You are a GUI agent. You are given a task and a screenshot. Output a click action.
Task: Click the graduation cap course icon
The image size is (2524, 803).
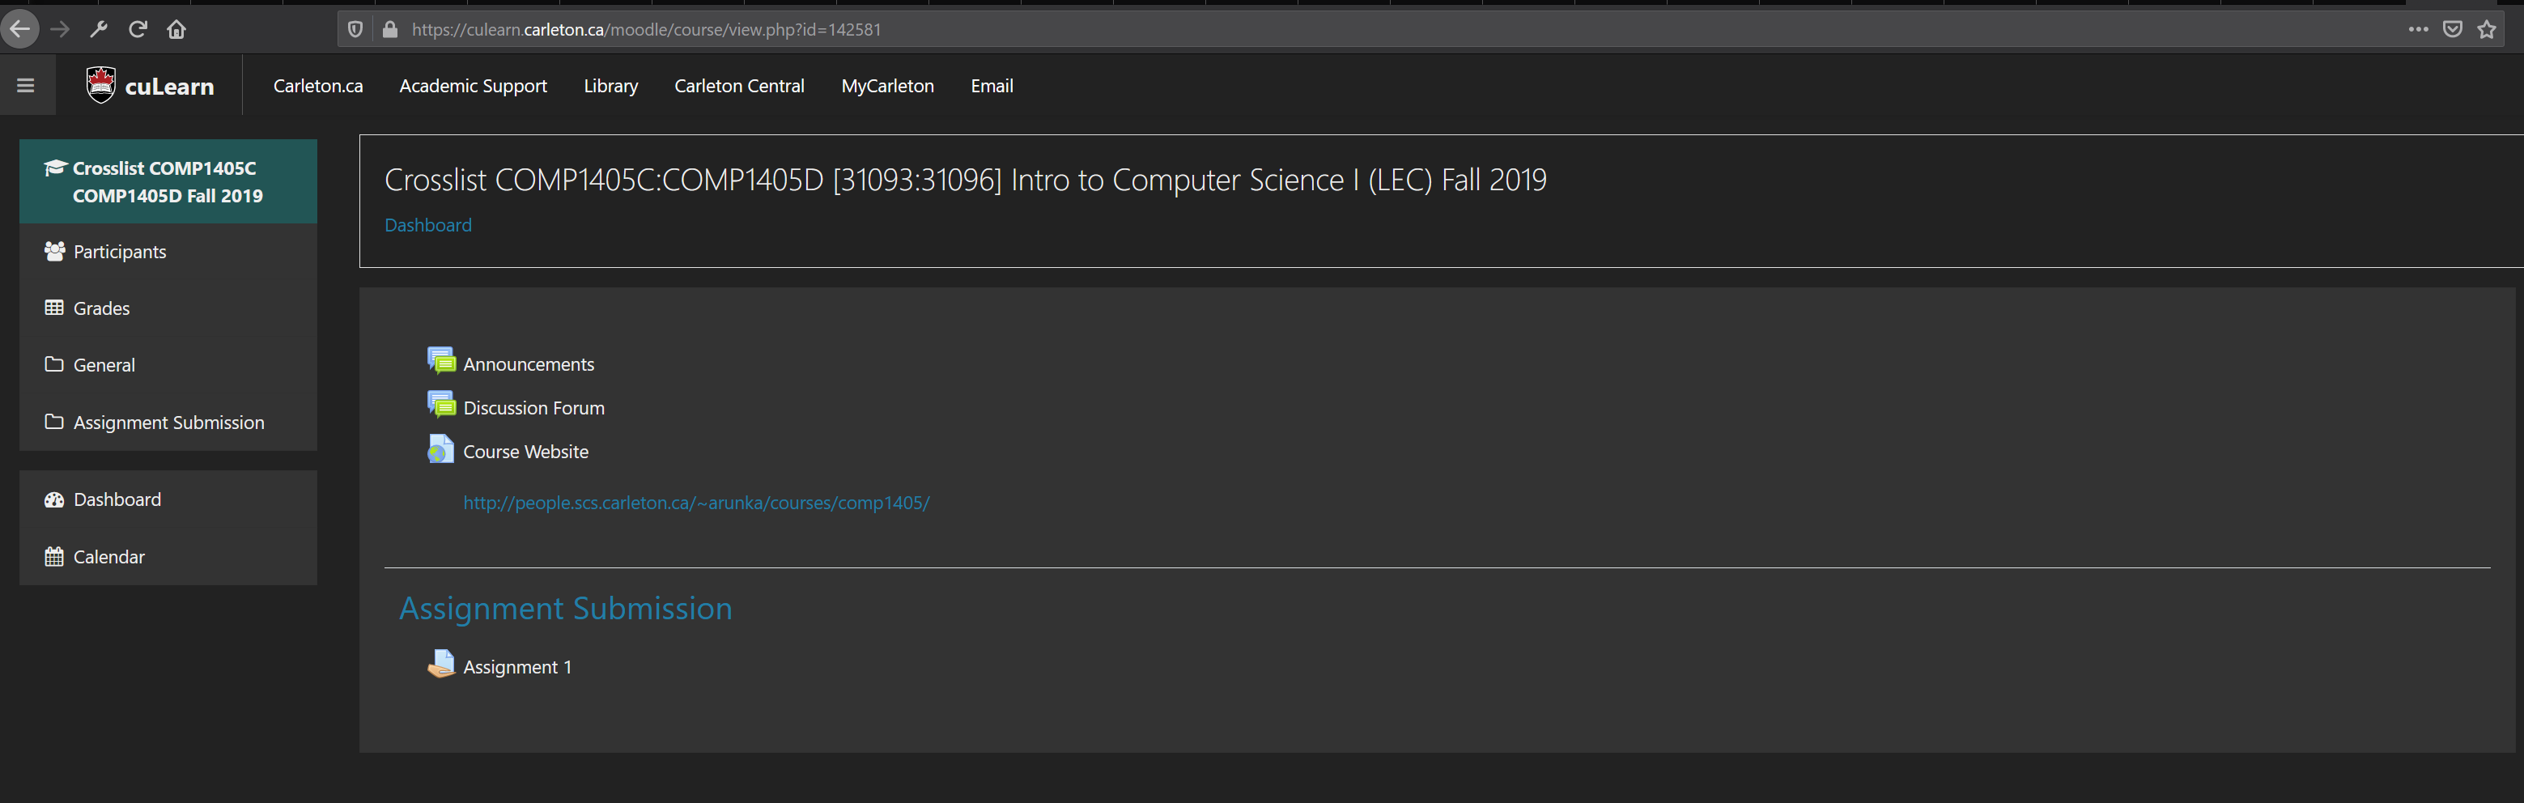coord(55,168)
